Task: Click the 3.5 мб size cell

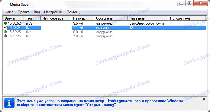Action: [78, 23]
